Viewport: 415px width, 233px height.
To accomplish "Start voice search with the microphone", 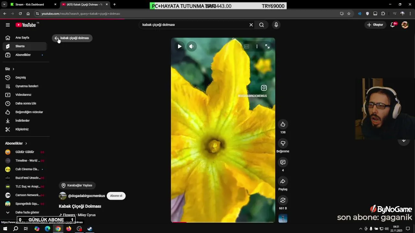I will click(276, 25).
